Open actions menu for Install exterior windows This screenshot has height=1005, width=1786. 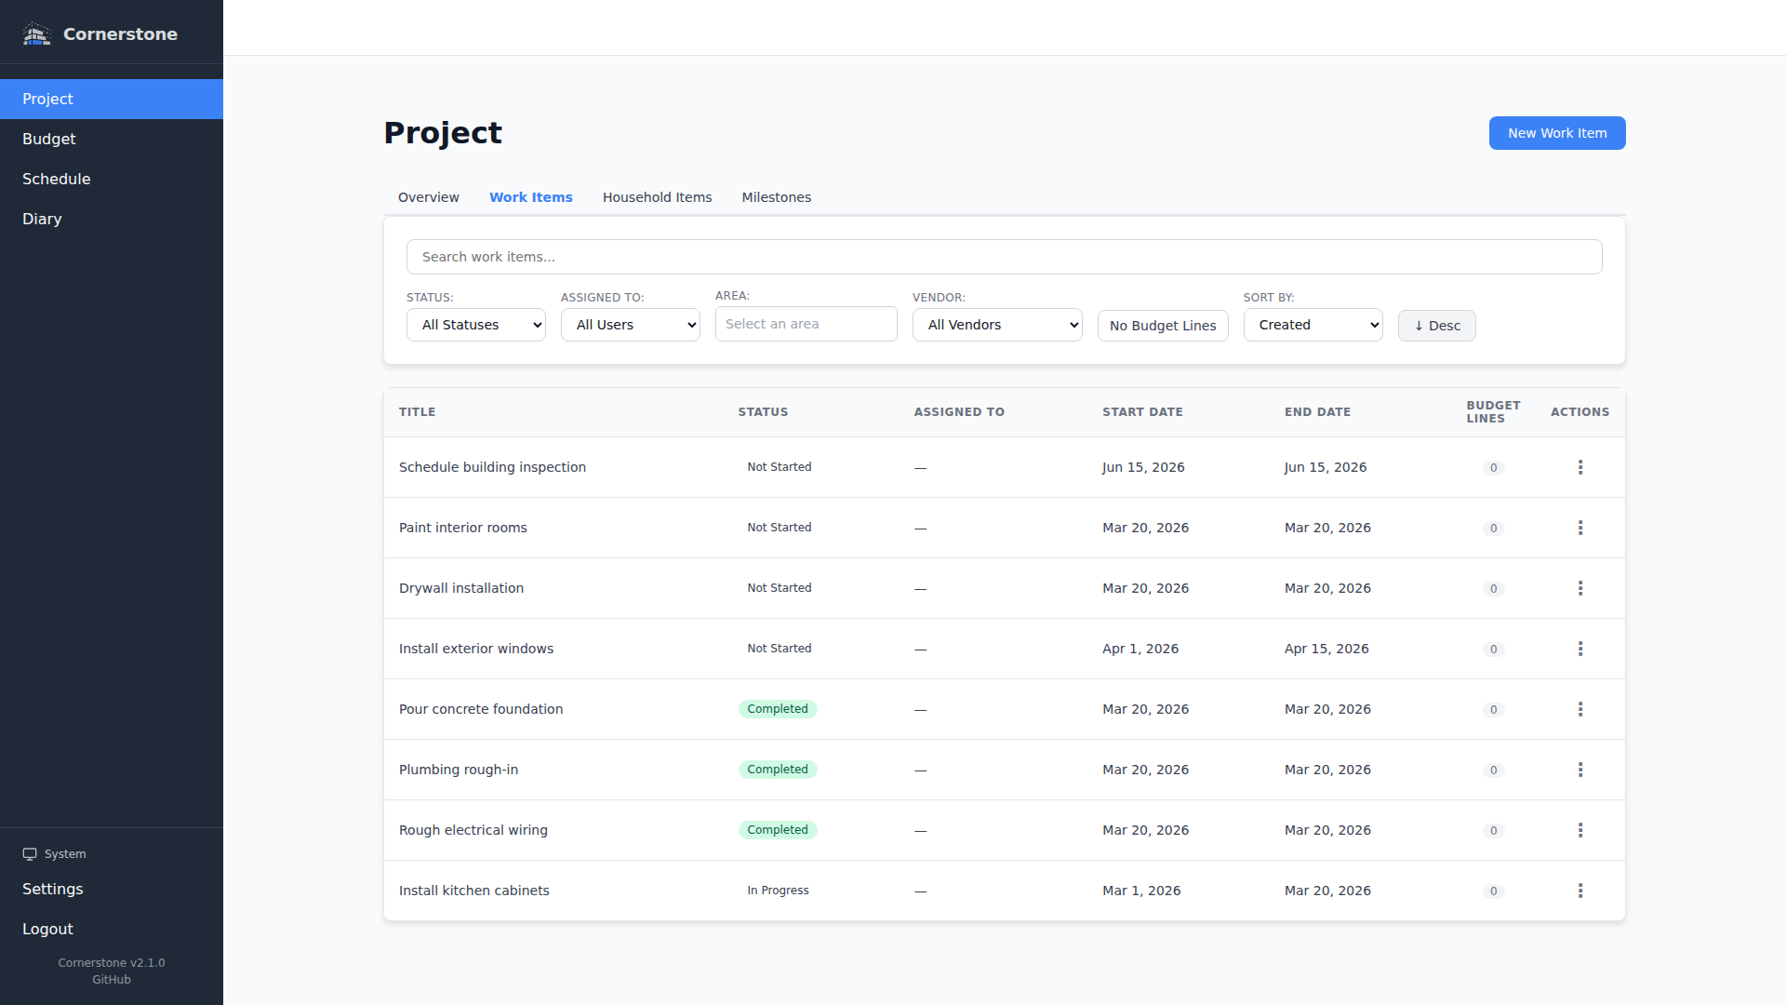(1579, 649)
